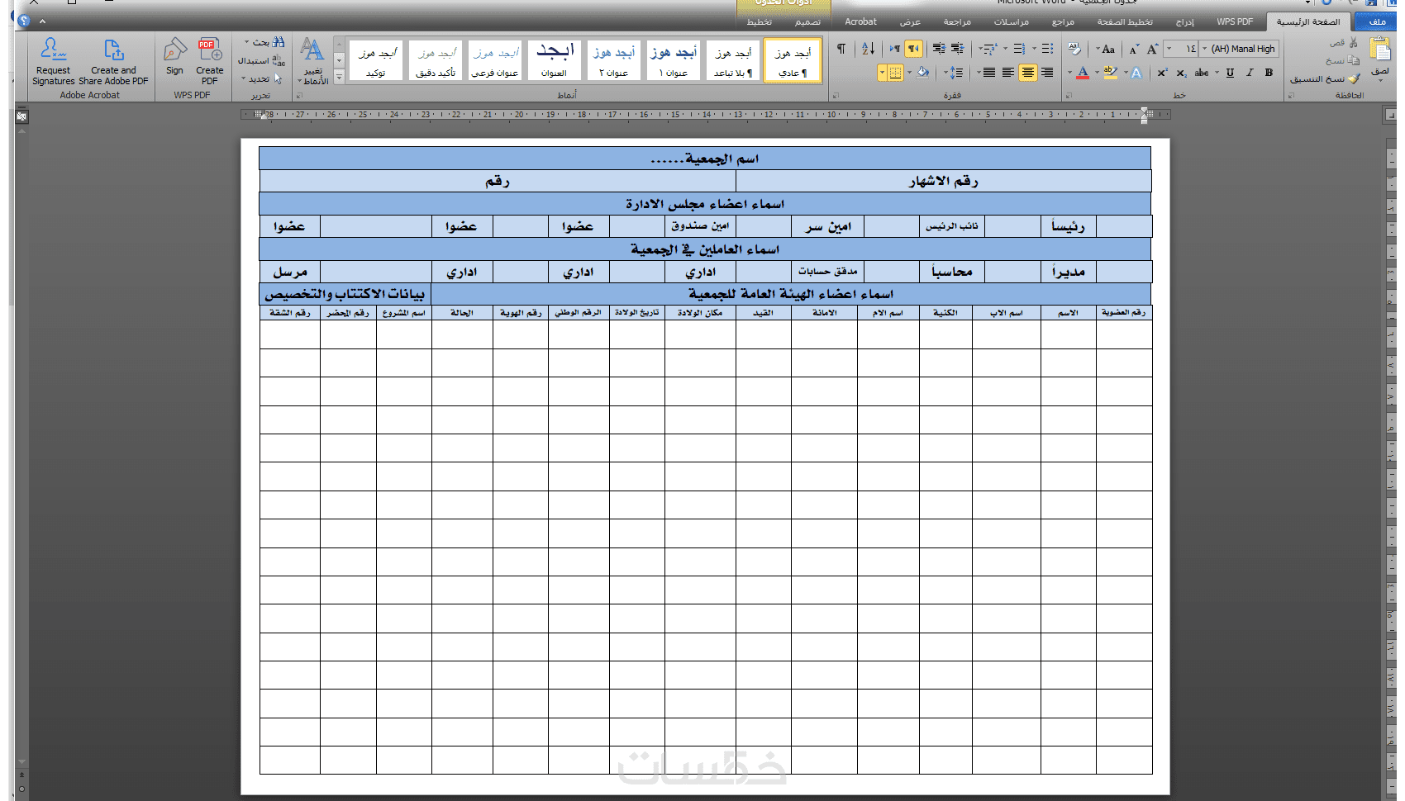Click the Sort A-Z icon
1405x801 pixels.
click(x=868, y=49)
